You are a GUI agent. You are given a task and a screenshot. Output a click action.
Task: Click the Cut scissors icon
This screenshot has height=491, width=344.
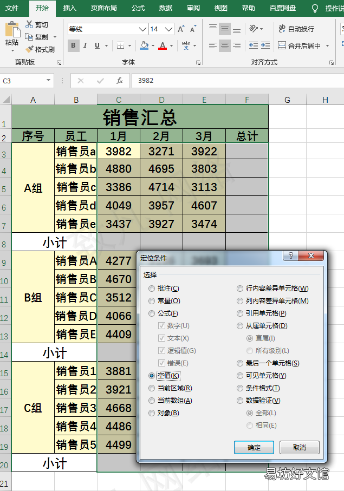pos(29,24)
